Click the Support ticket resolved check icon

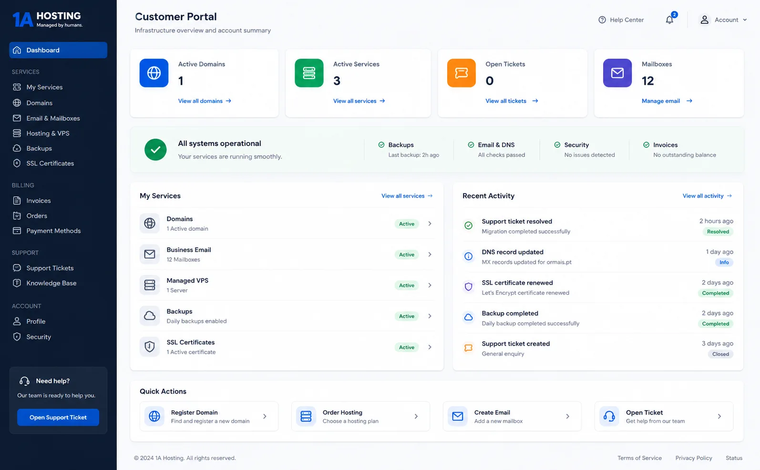tap(469, 225)
